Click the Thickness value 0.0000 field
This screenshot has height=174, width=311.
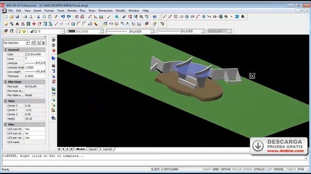pos(35,76)
